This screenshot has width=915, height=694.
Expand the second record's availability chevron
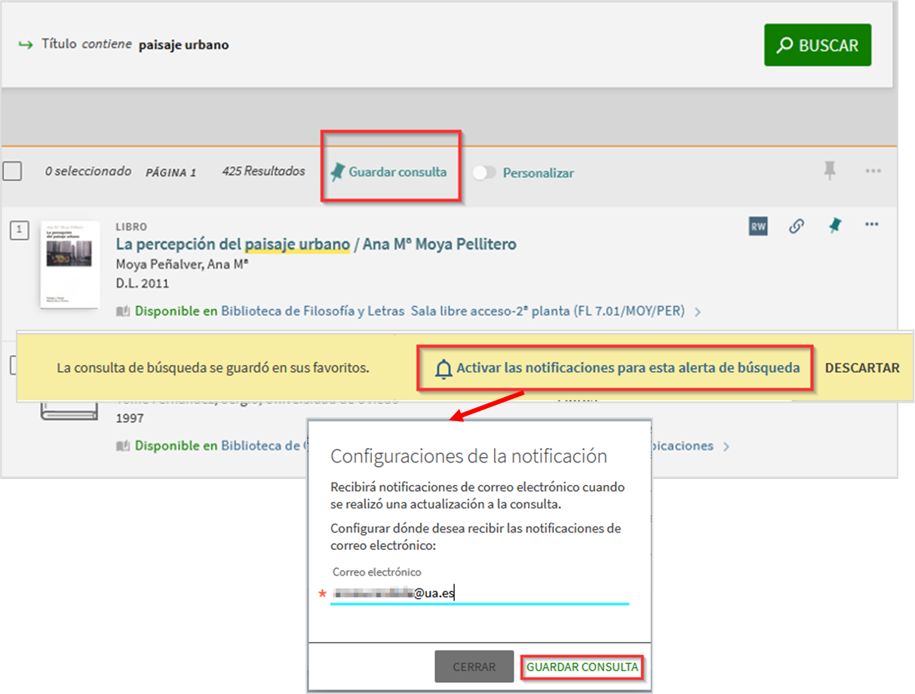point(726,447)
